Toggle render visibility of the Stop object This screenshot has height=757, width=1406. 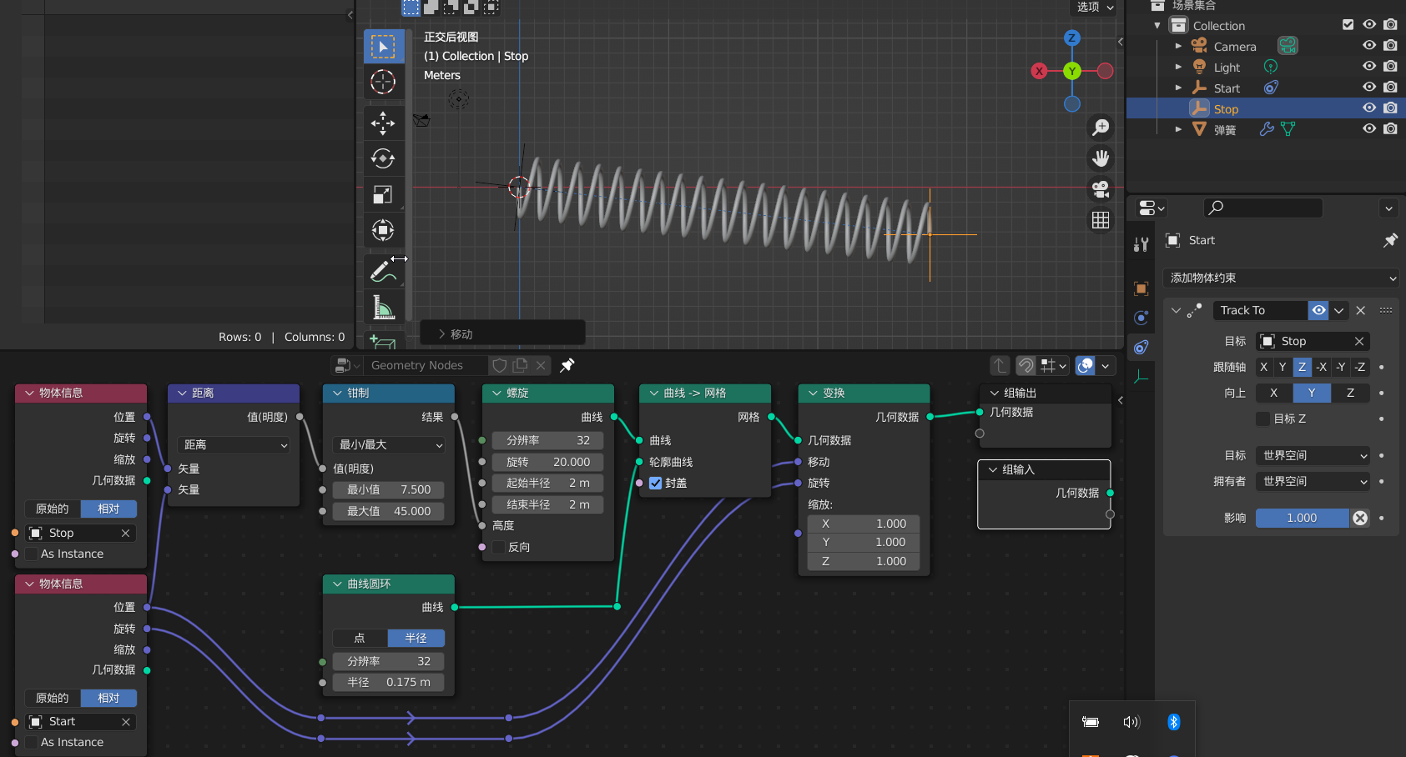click(x=1390, y=108)
